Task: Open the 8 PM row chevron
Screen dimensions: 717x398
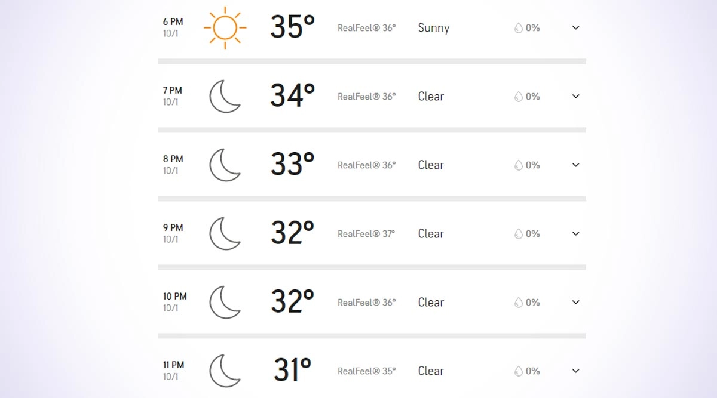Action: (x=575, y=165)
